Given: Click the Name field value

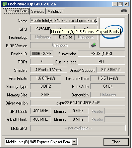Looking at the screenshot, I should (x=64, y=21).
